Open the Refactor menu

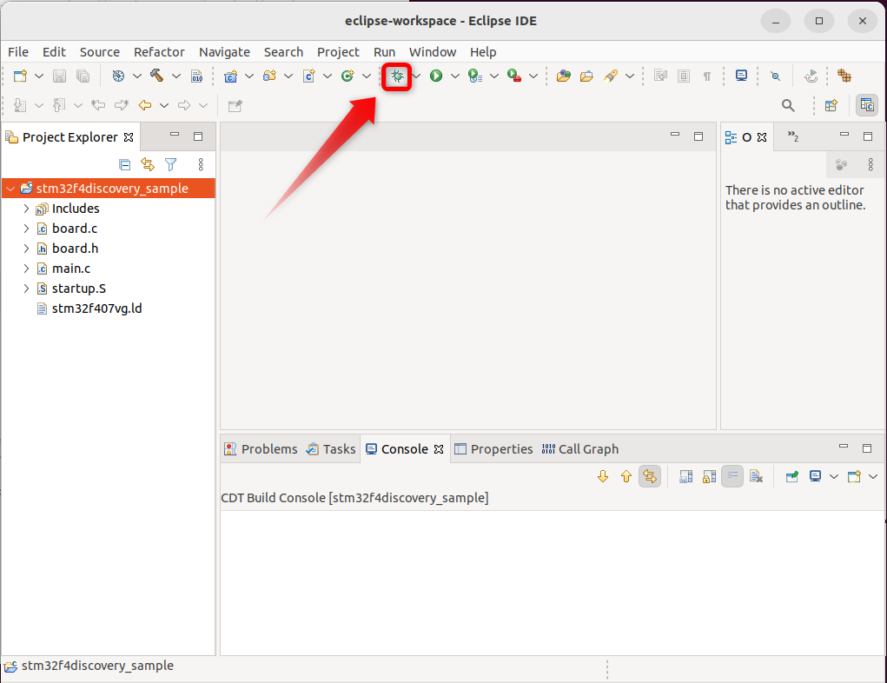coord(159,52)
